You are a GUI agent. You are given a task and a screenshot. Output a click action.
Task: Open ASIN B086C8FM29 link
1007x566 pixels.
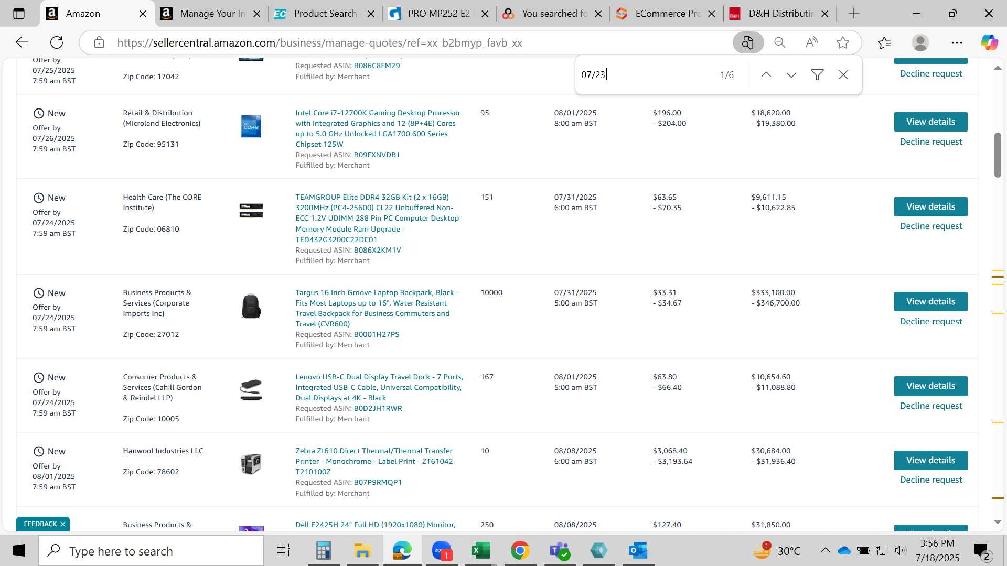[x=377, y=66]
